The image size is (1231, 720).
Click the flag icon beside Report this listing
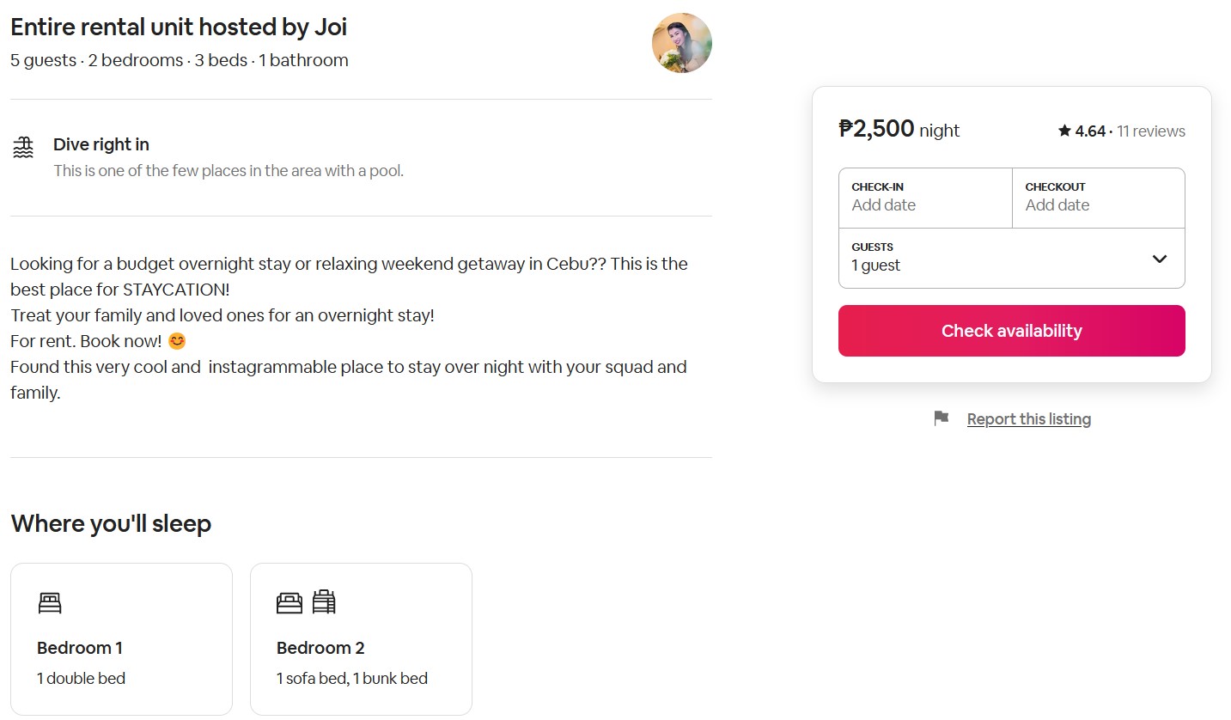click(x=942, y=418)
